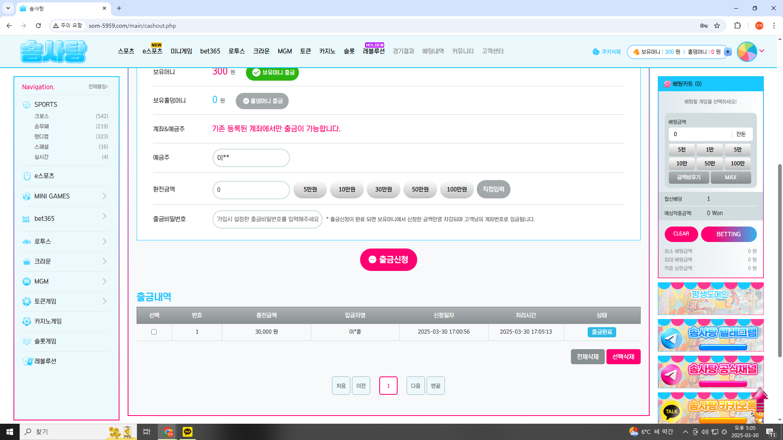Open the KakaoTalk taskbar icon
The height and width of the screenshot is (440, 783).
[188, 432]
